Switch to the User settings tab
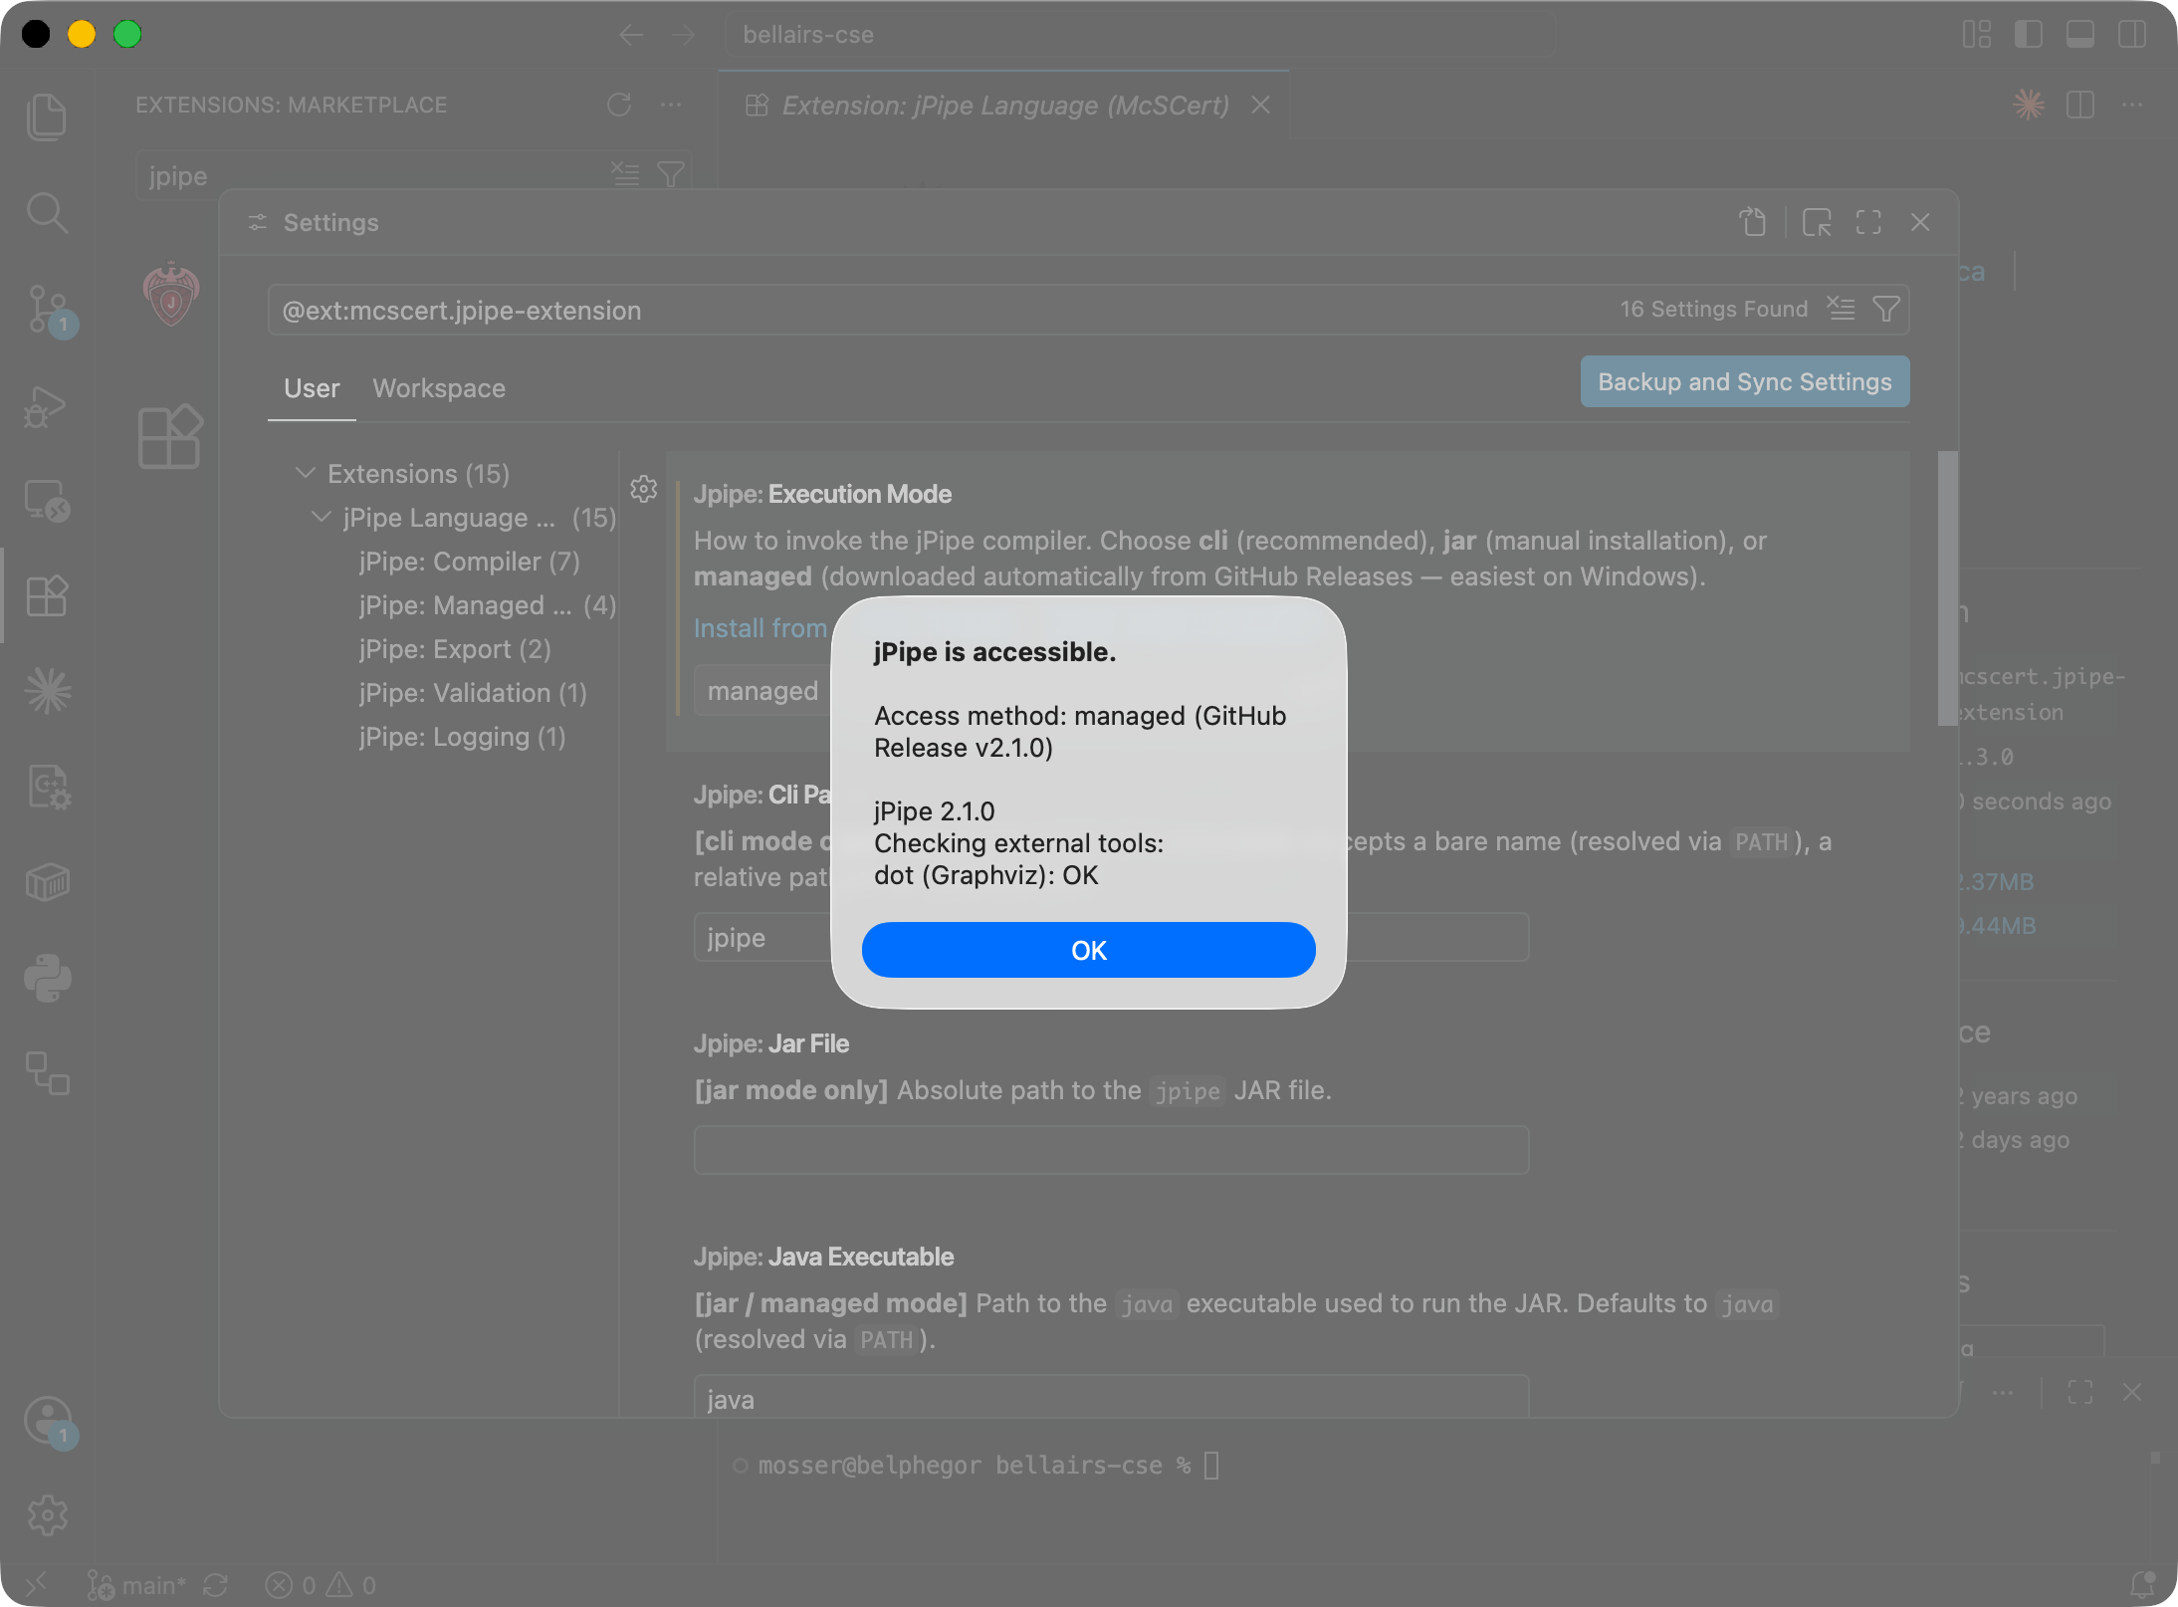2178x1607 pixels. (x=312, y=388)
